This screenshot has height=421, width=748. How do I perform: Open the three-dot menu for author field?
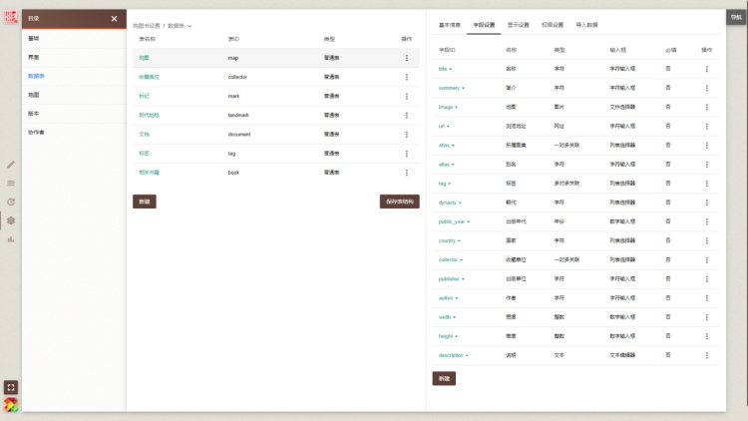(x=706, y=298)
